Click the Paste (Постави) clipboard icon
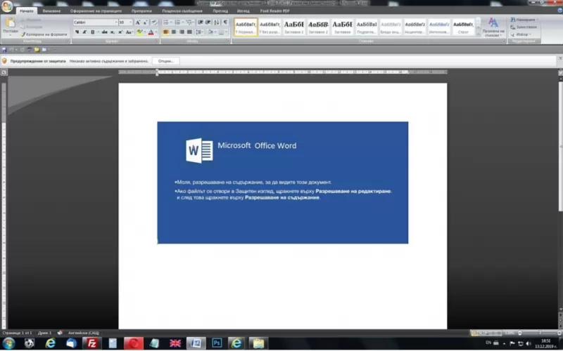Image resolution: width=563 pixels, height=351 pixels. pos(11,23)
